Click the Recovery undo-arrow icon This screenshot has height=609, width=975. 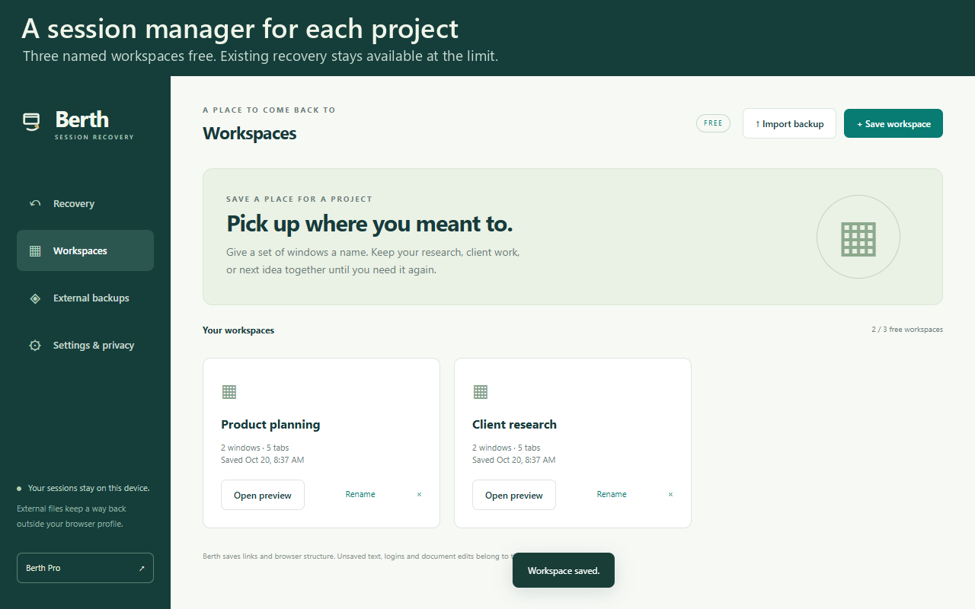[x=35, y=203]
